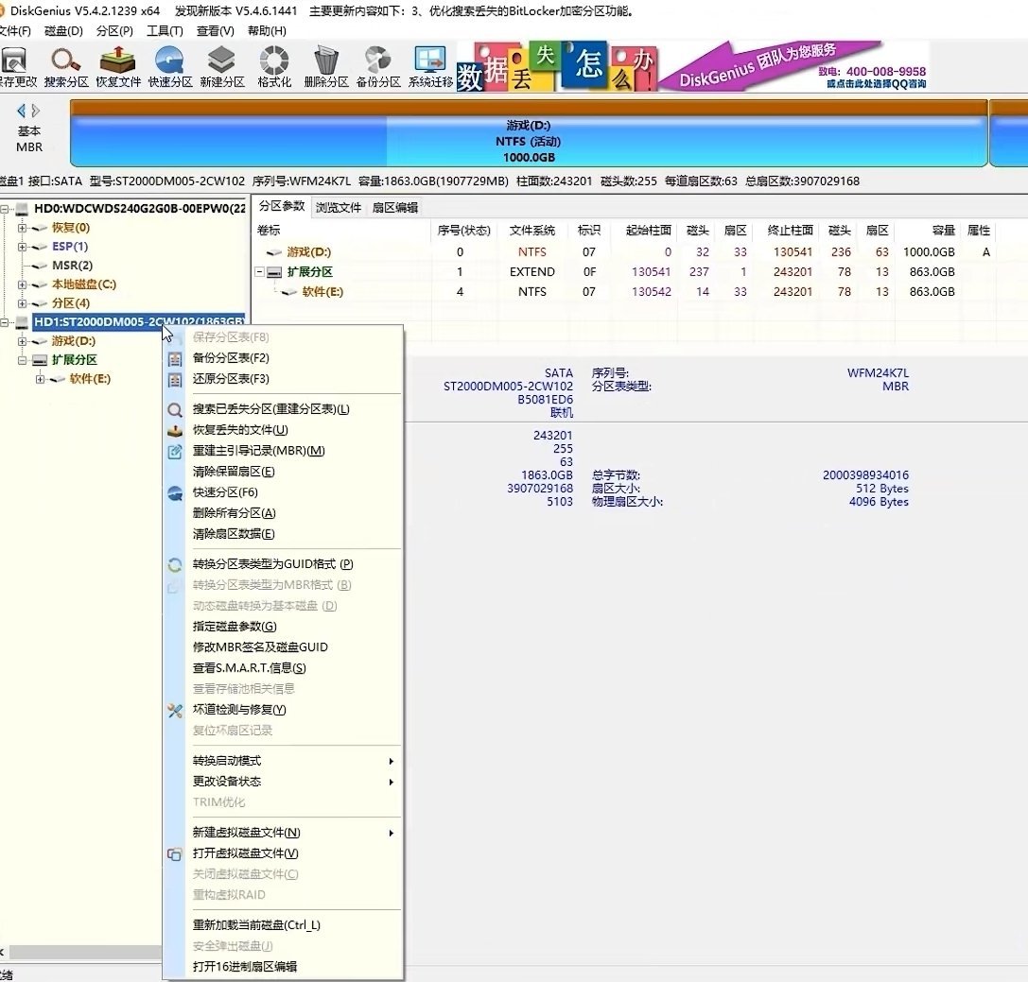This screenshot has height=982, width=1028.
Task: Open the 帮助(H) menu
Action: click(x=267, y=31)
